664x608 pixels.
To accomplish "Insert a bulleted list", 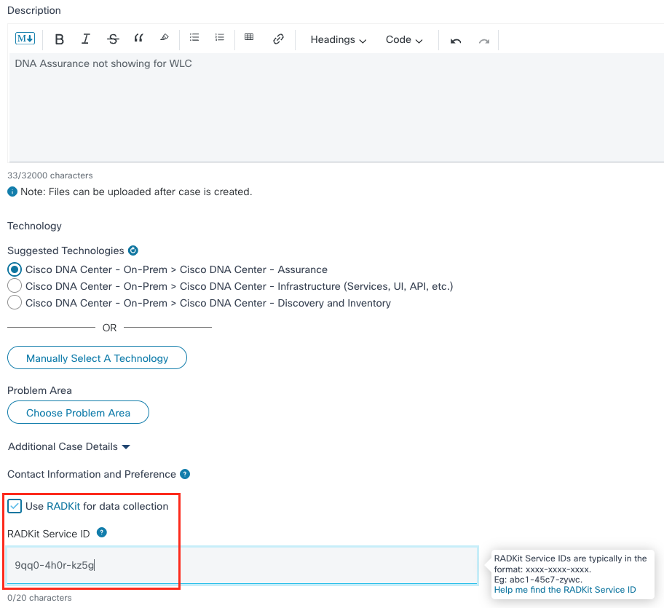I will pyautogui.click(x=194, y=37).
